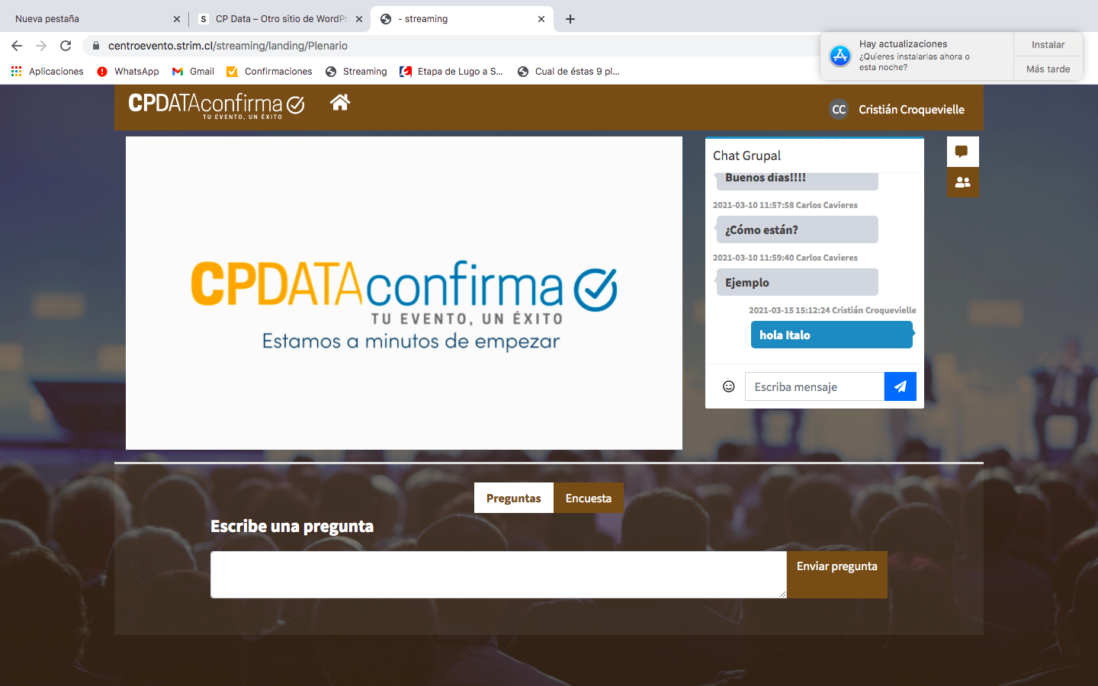Reload the streaming page
Viewport: 1098px width, 686px height.
[66, 46]
